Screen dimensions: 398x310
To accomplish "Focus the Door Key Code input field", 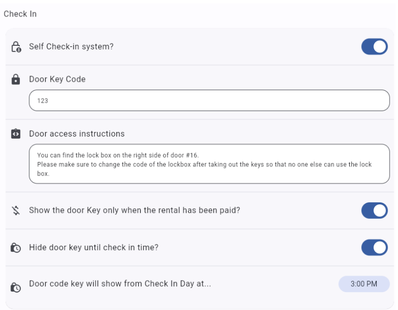I will 209,101.
